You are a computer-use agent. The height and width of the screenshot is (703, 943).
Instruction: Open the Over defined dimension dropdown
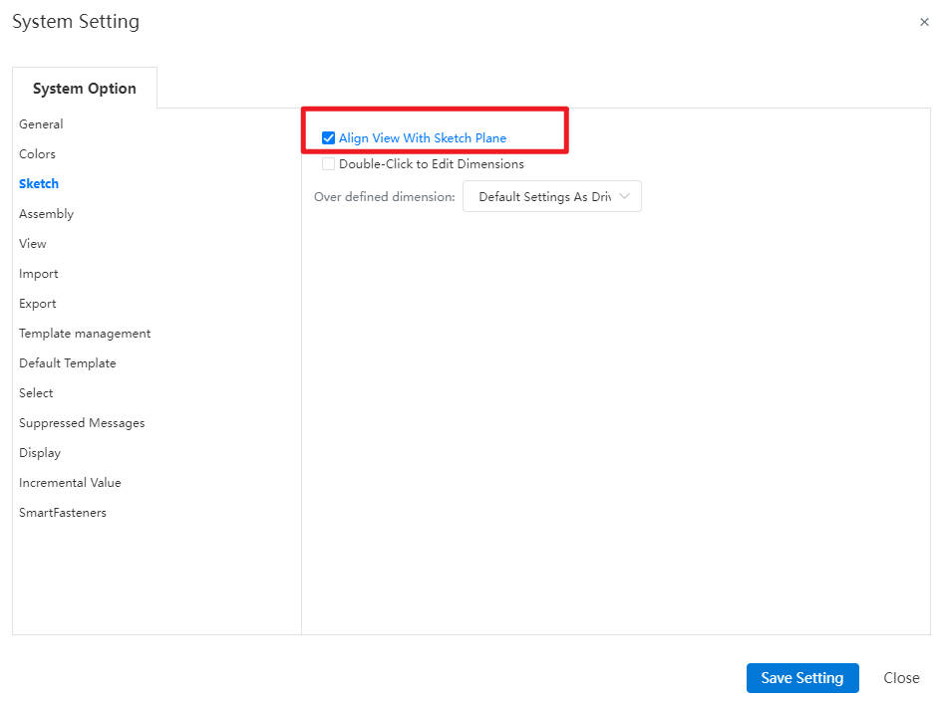[551, 196]
